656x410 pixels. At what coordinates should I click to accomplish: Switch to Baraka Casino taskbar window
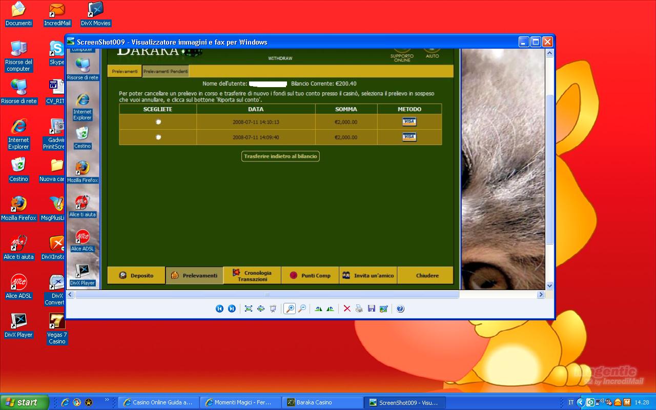323,402
